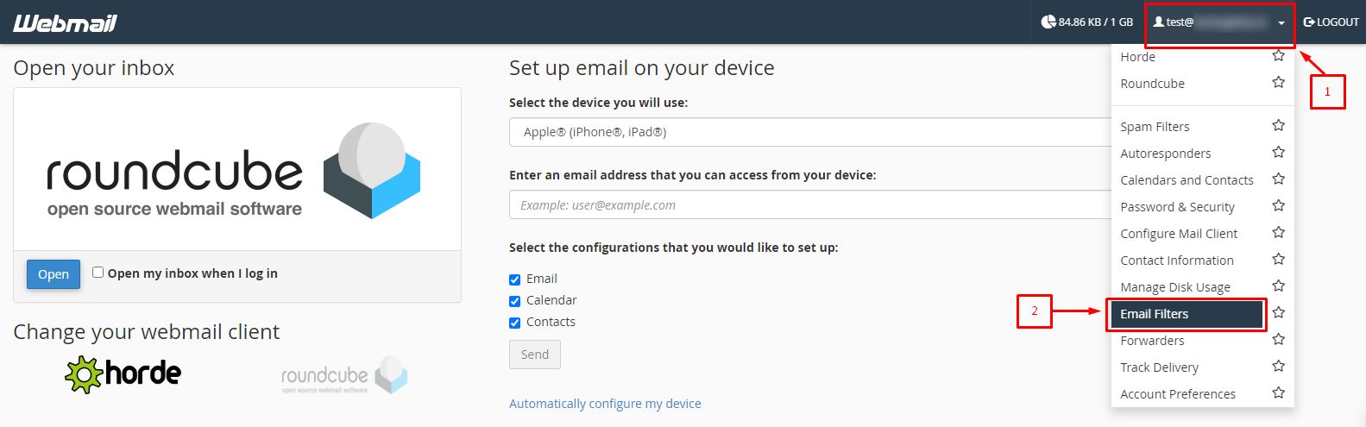Uncheck the Contacts configuration checkbox

(515, 323)
